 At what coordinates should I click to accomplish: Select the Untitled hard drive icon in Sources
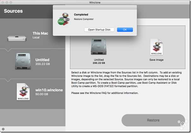(x=23, y=61)
